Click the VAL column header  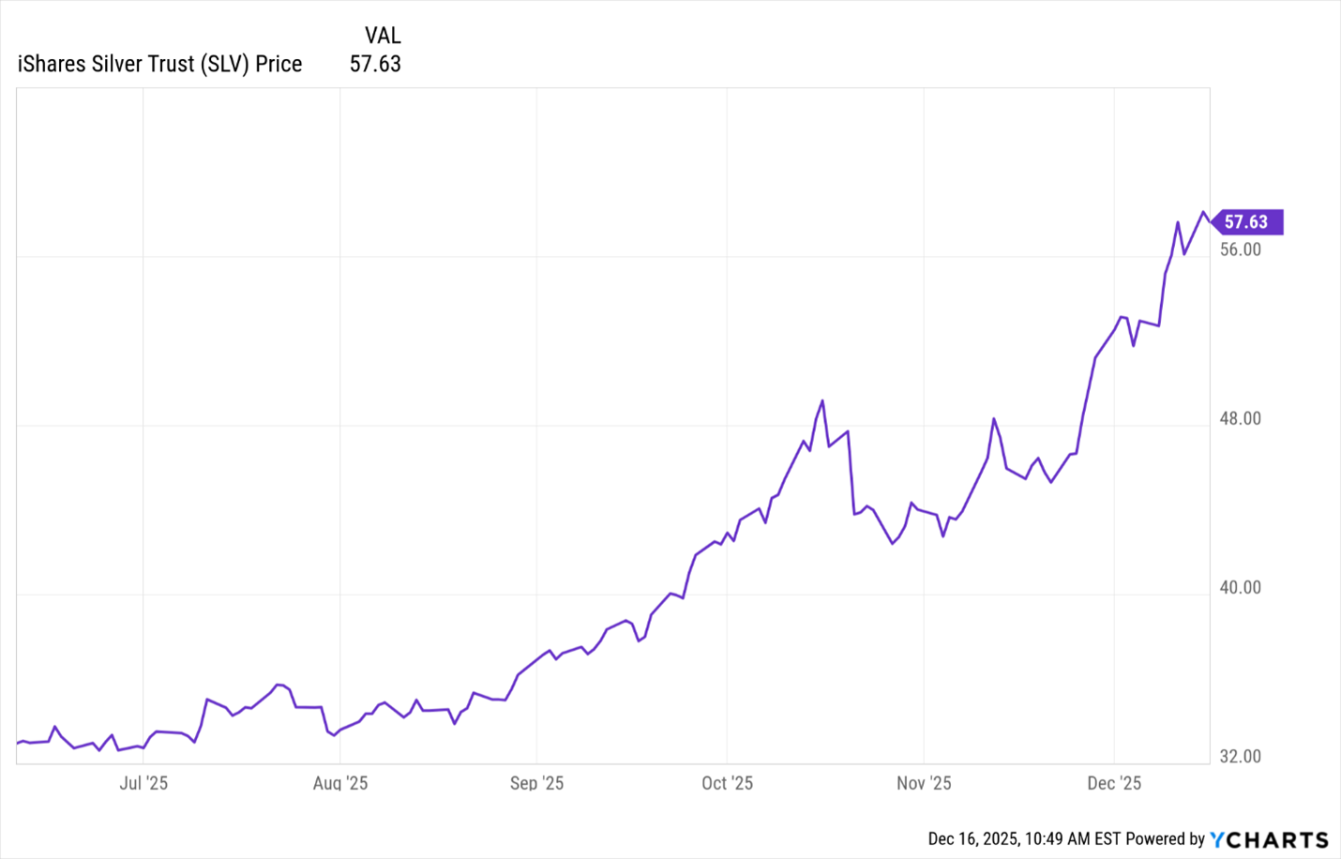coord(383,36)
